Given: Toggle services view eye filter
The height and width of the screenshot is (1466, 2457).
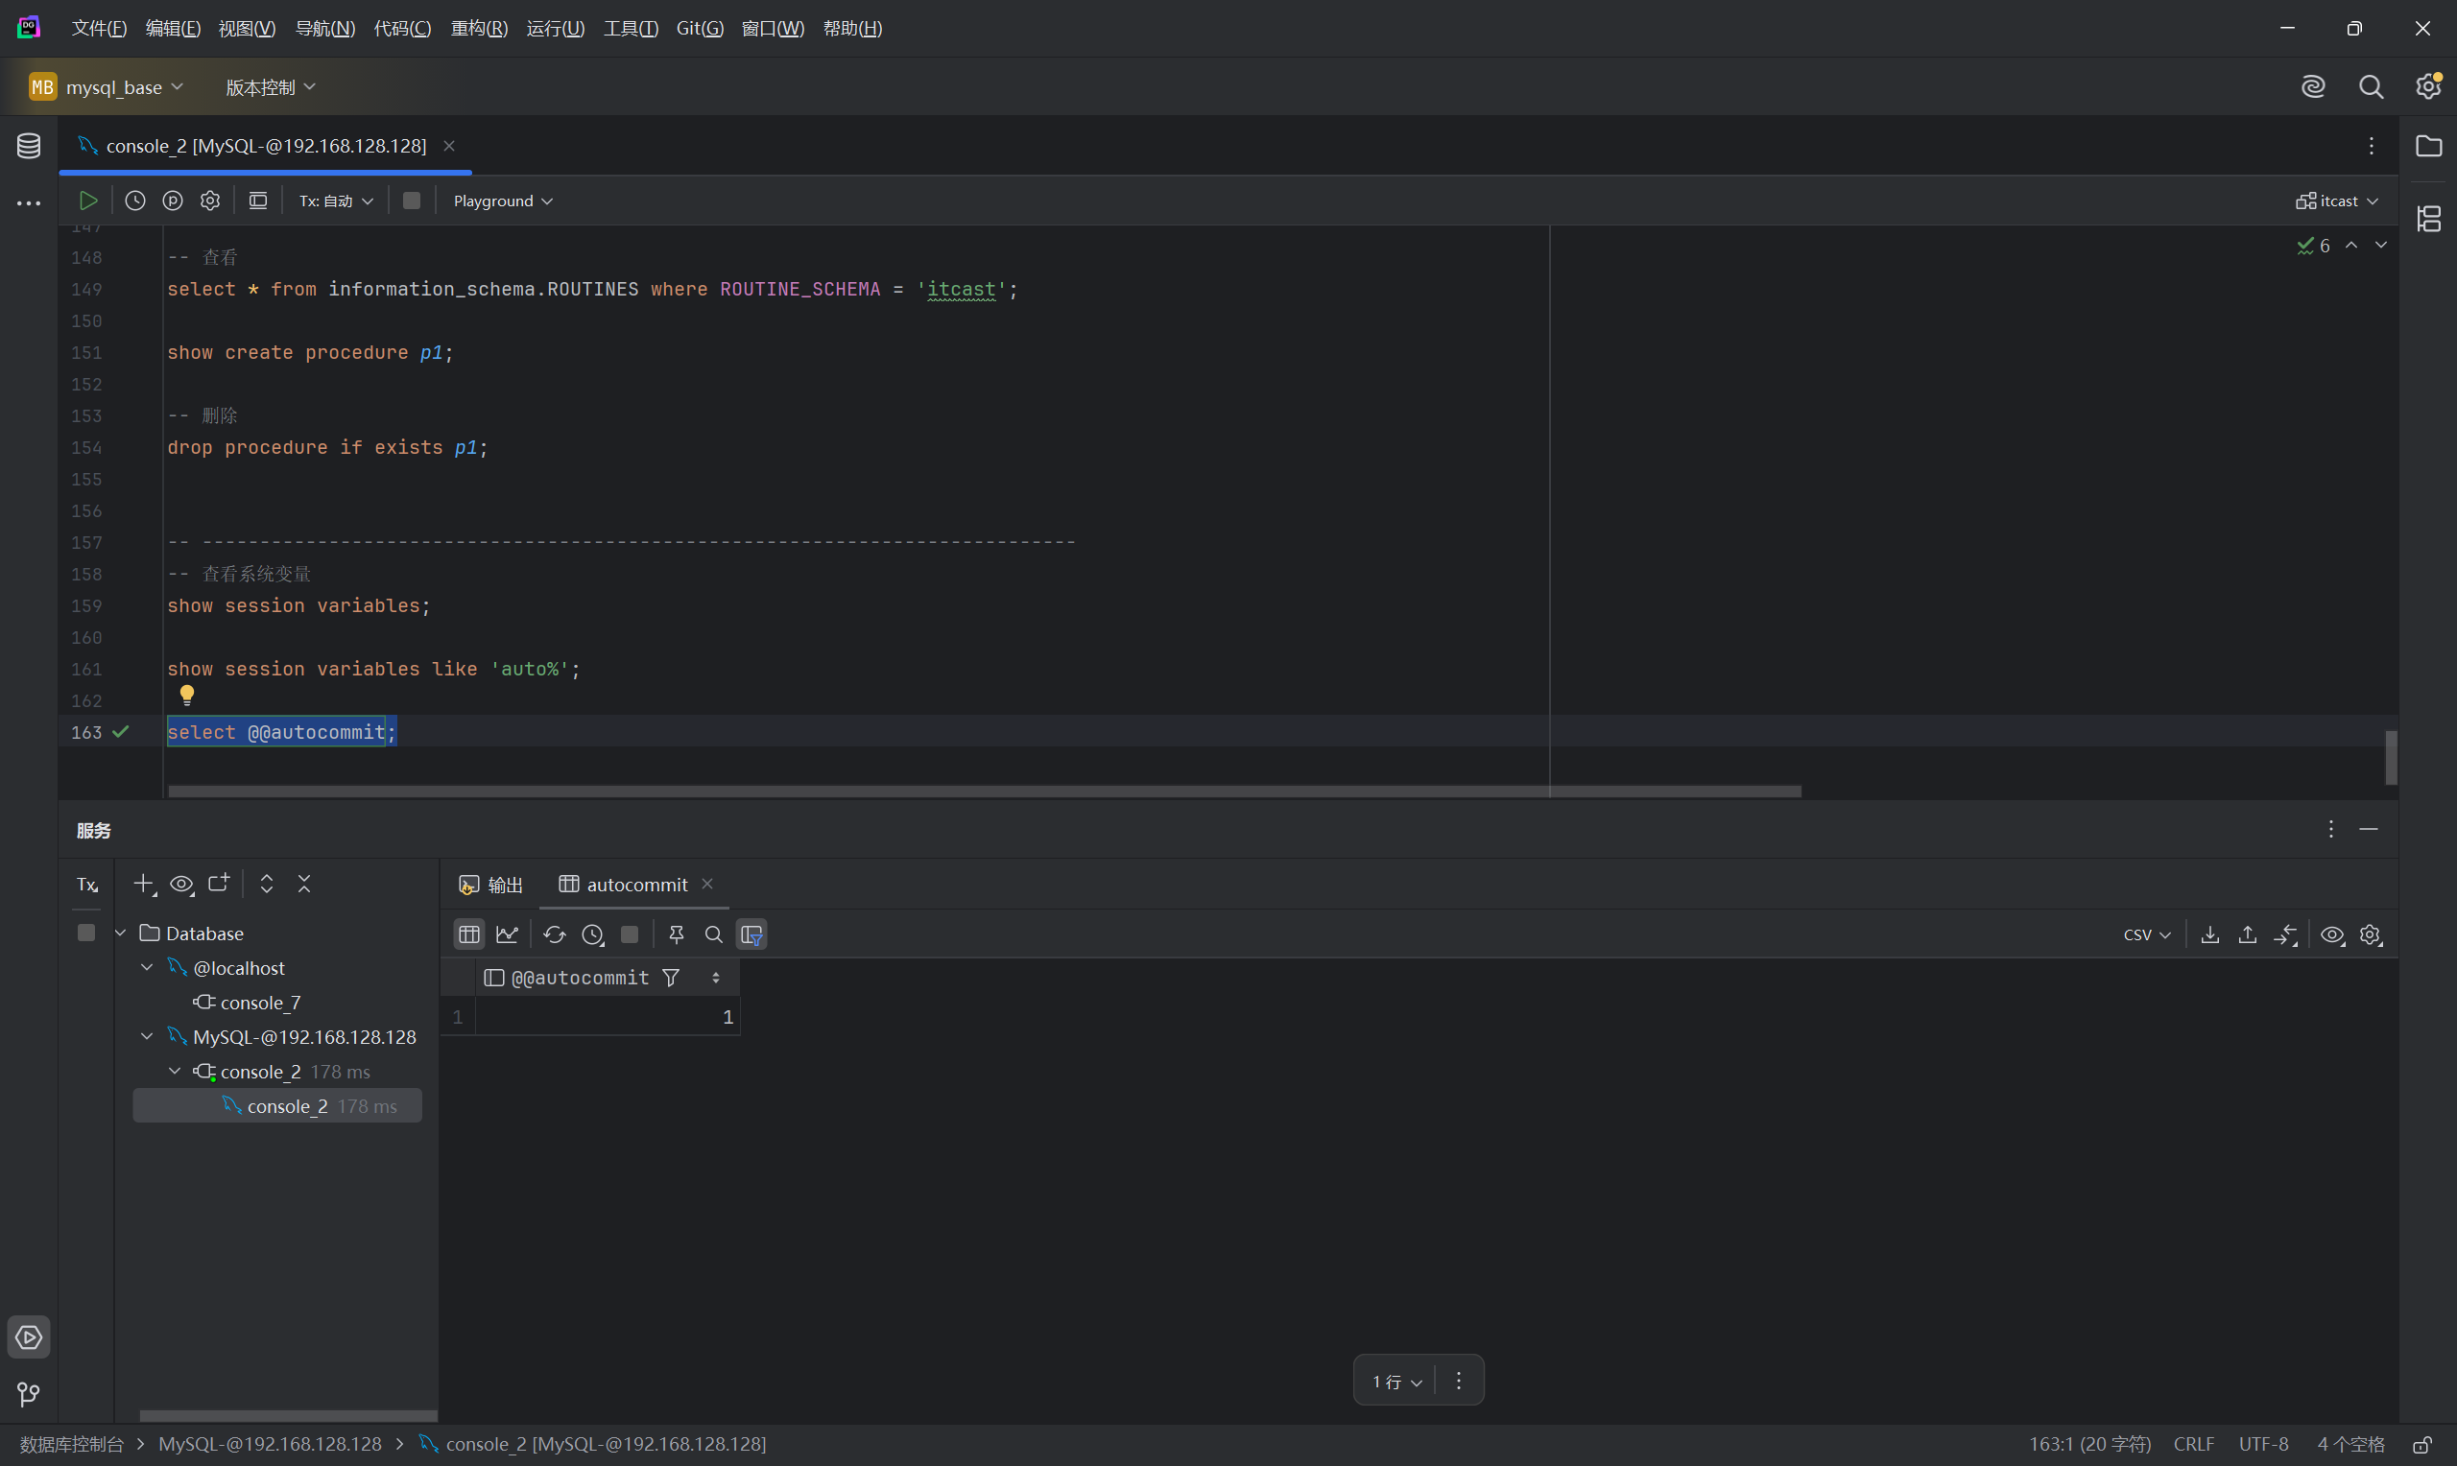Looking at the screenshot, I should [181, 885].
